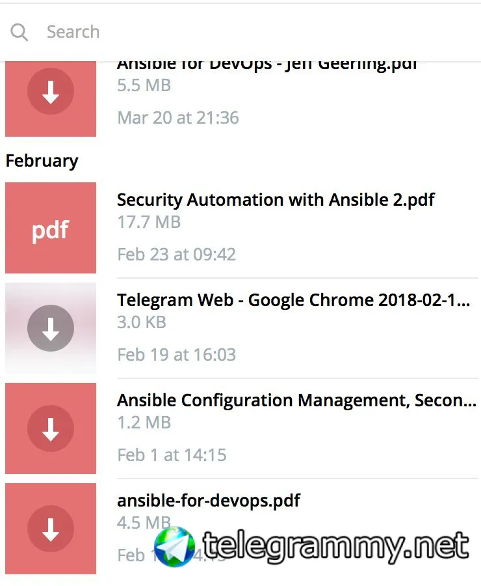
Task: Download the Jeff Geerling Ansible PDF
Action: [x=51, y=95]
